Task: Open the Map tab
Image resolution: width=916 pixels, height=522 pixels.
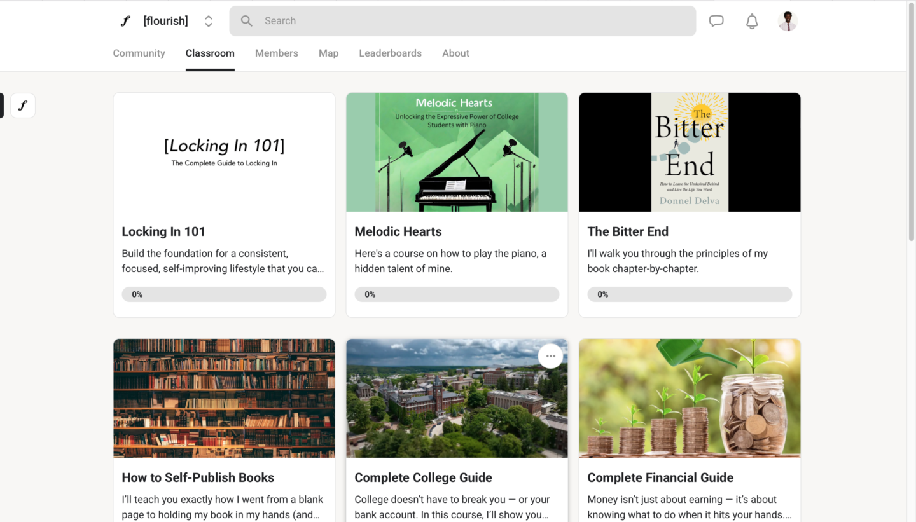Action: coord(328,53)
